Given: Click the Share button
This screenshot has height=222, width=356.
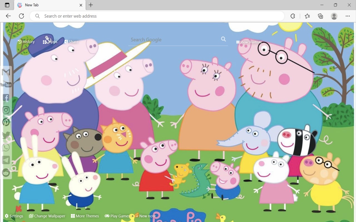Looking at the screenshot, I should pos(71,42).
